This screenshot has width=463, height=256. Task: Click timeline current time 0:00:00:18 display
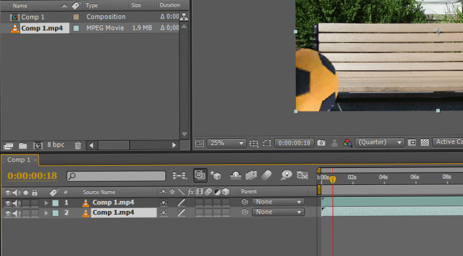(32, 176)
